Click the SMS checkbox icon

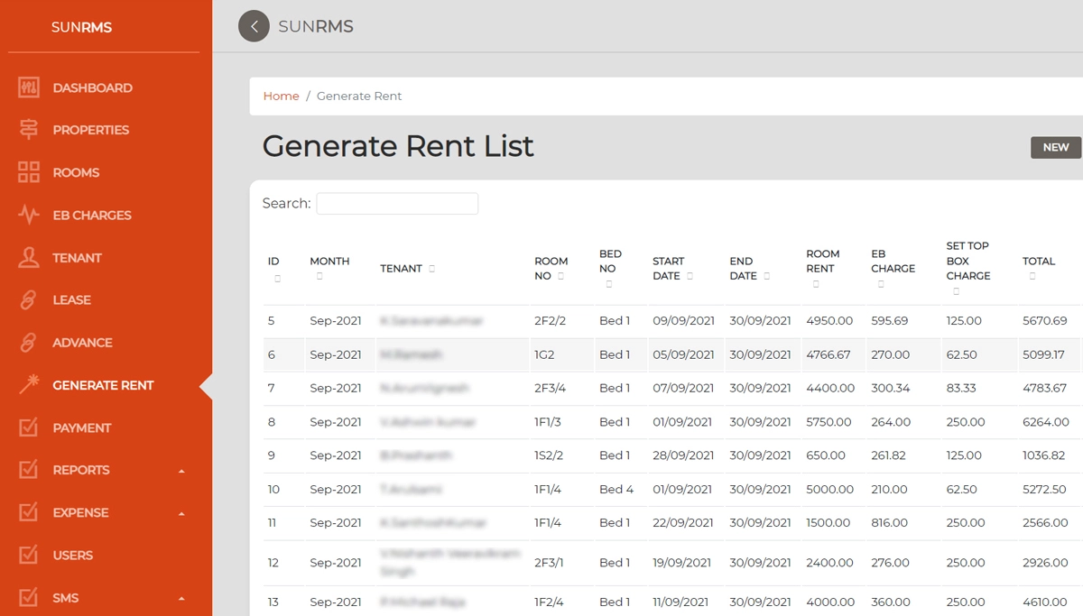tap(29, 597)
